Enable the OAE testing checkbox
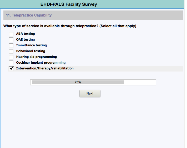Viewport: 187px width, 148px height. tap(11, 40)
